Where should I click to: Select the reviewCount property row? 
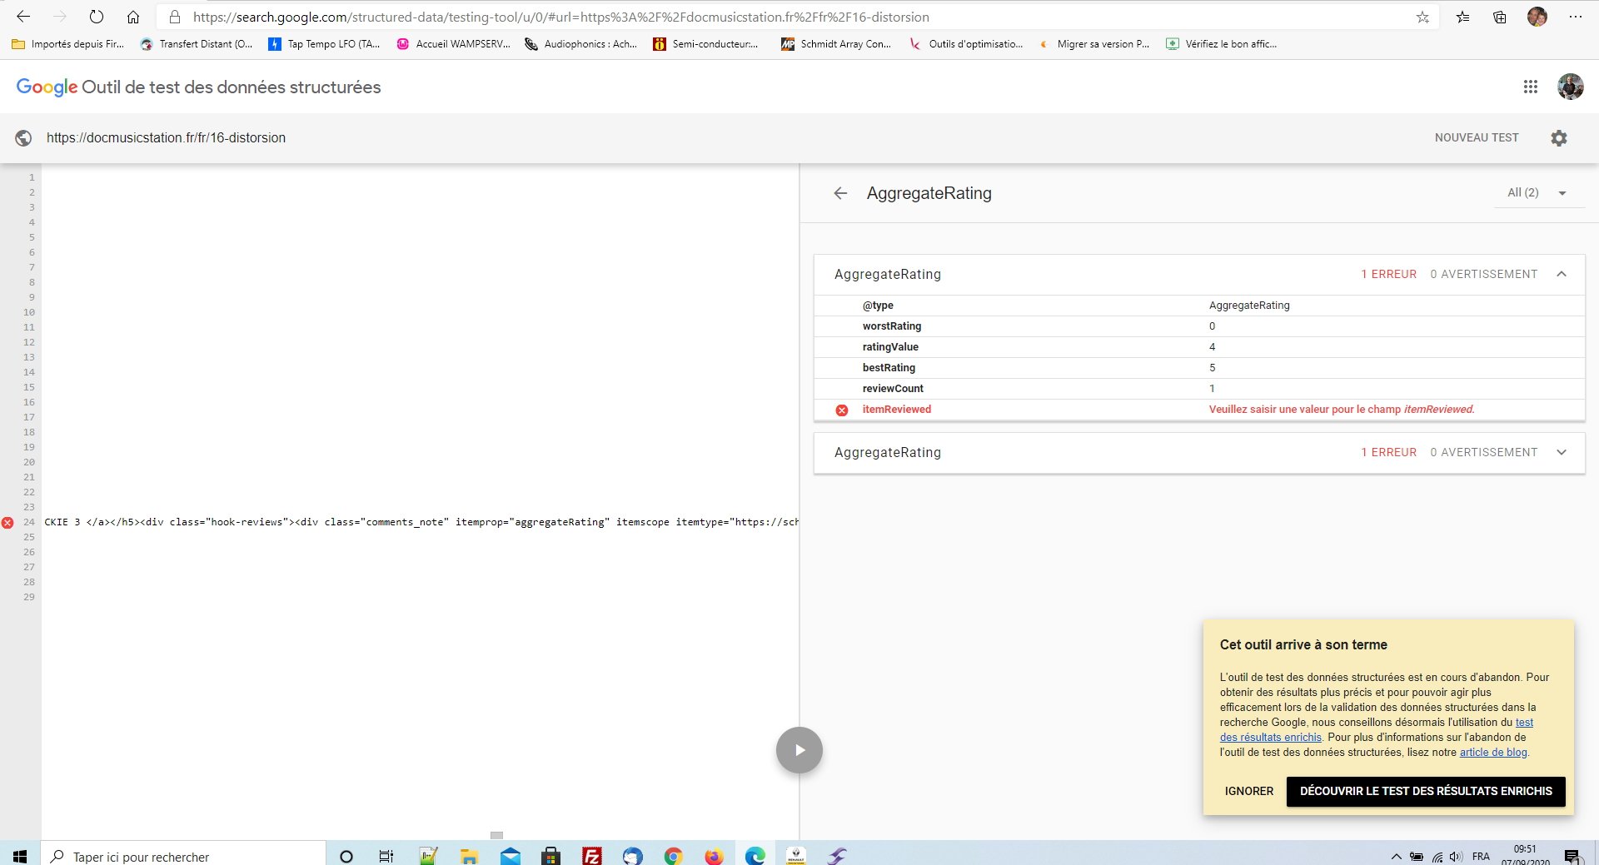[x=1199, y=389]
